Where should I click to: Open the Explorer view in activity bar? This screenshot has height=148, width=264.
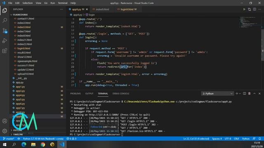pyautogui.click(x=5, y=10)
